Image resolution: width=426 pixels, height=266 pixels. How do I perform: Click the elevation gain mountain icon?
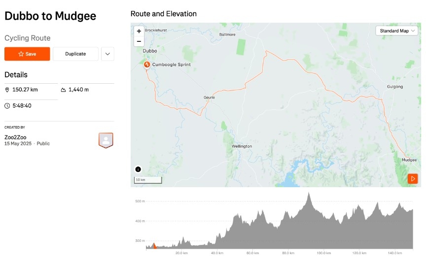click(63, 90)
